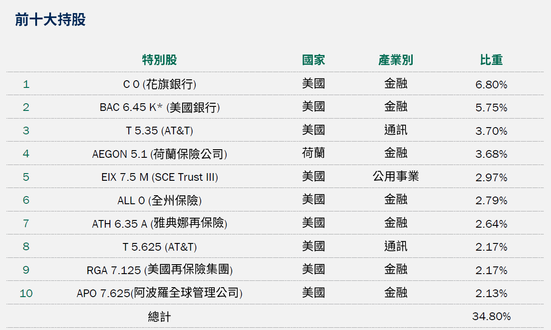Select the 公用事業 industry cell
The image size is (551, 330).
(x=396, y=177)
